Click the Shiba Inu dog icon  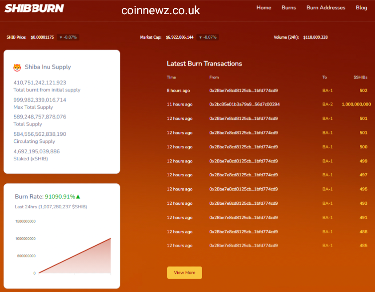[17, 68]
